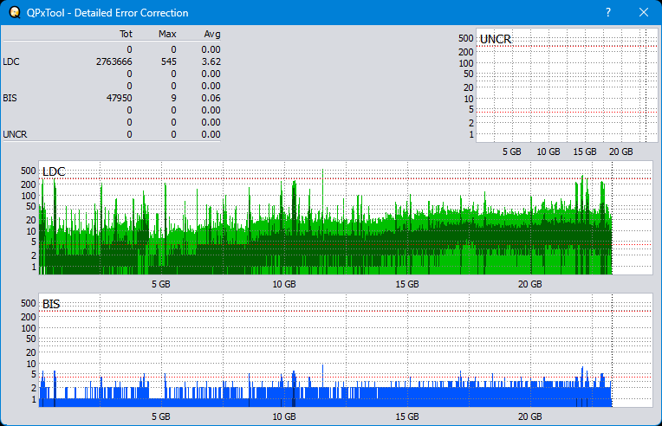Click the QPxTool app icon in title bar

pyautogui.click(x=15, y=12)
